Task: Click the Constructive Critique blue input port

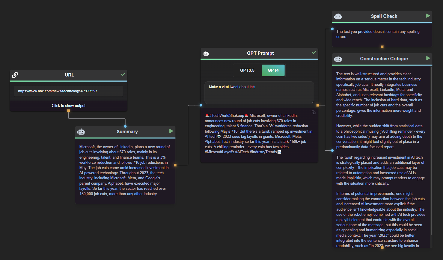Action: [x=332, y=151]
